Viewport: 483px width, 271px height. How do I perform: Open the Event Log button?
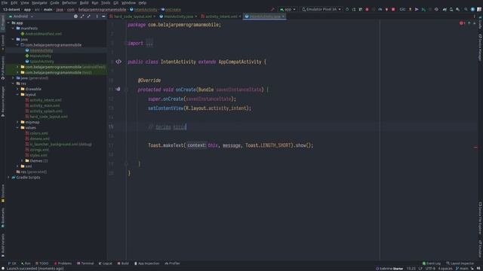click(432, 263)
